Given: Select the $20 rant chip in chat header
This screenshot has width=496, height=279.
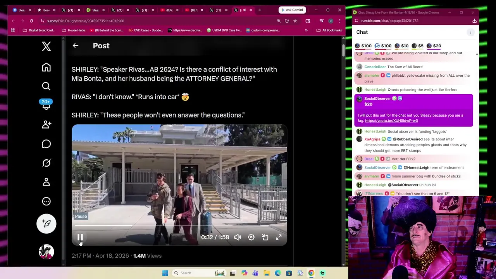Looking at the screenshot, I should [x=434, y=46].
